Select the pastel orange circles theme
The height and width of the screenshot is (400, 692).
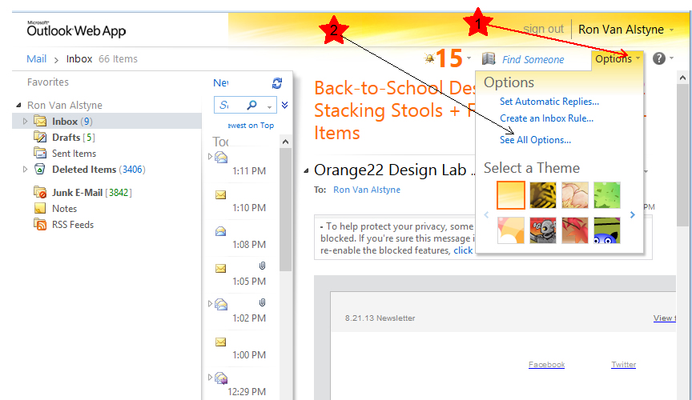[511, 230]
